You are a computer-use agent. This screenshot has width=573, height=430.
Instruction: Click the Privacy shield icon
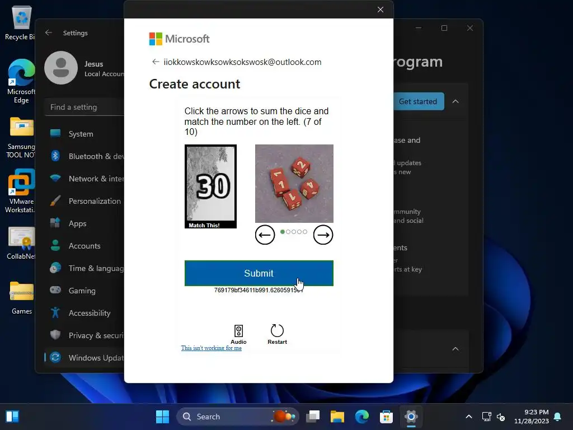click(x=55, y=335)
